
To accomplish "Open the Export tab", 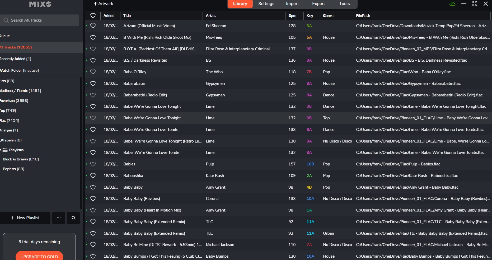I will pyautogui.click(x=318, y=4).
